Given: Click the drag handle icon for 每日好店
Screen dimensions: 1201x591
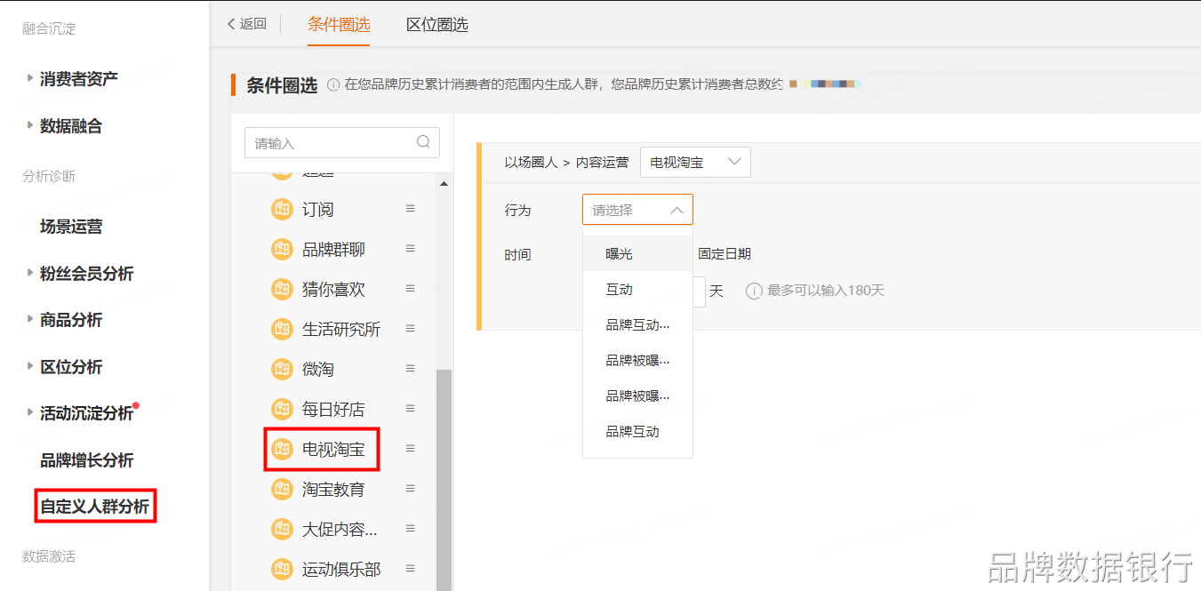Looking at the screenshot, I should click(411, 409).
